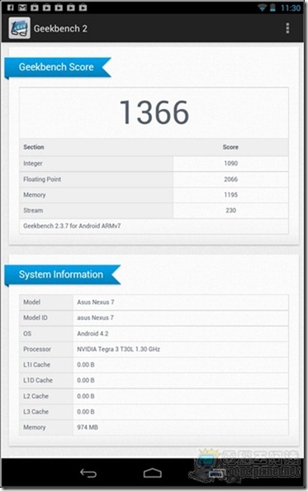Select the Floating Point score 2066
This screenshot has width=308, height=491.
click(230, 179)
